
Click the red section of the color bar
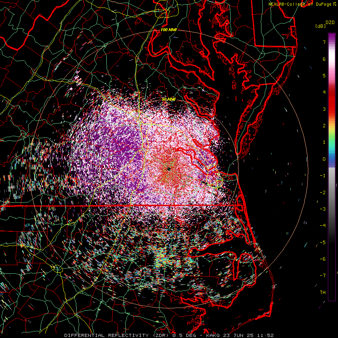point(332,101)
